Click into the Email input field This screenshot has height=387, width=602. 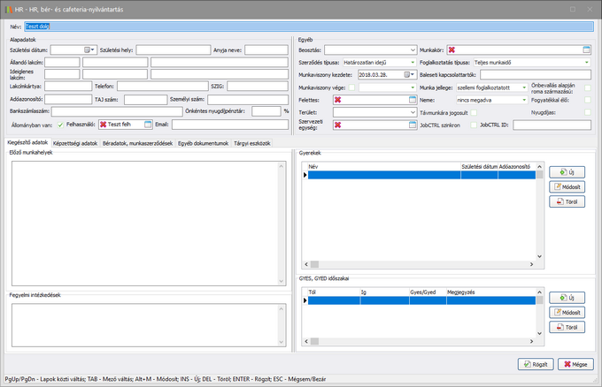coord(230,125)
